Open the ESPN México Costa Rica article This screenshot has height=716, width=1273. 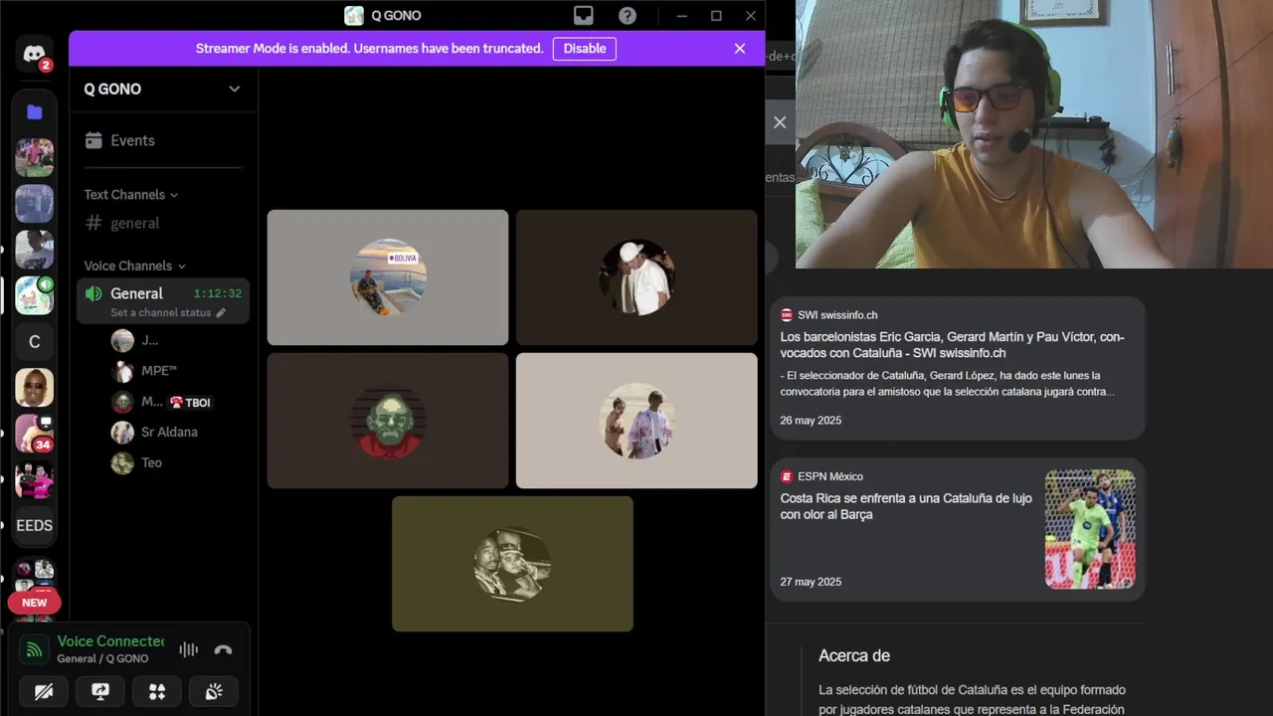tap(958, 529)
